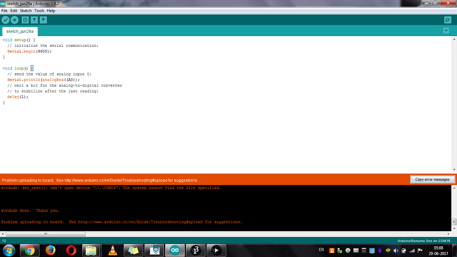Click the network signal bars tray icon
Screen dimensions: 457x257
(x=412, y=251)
